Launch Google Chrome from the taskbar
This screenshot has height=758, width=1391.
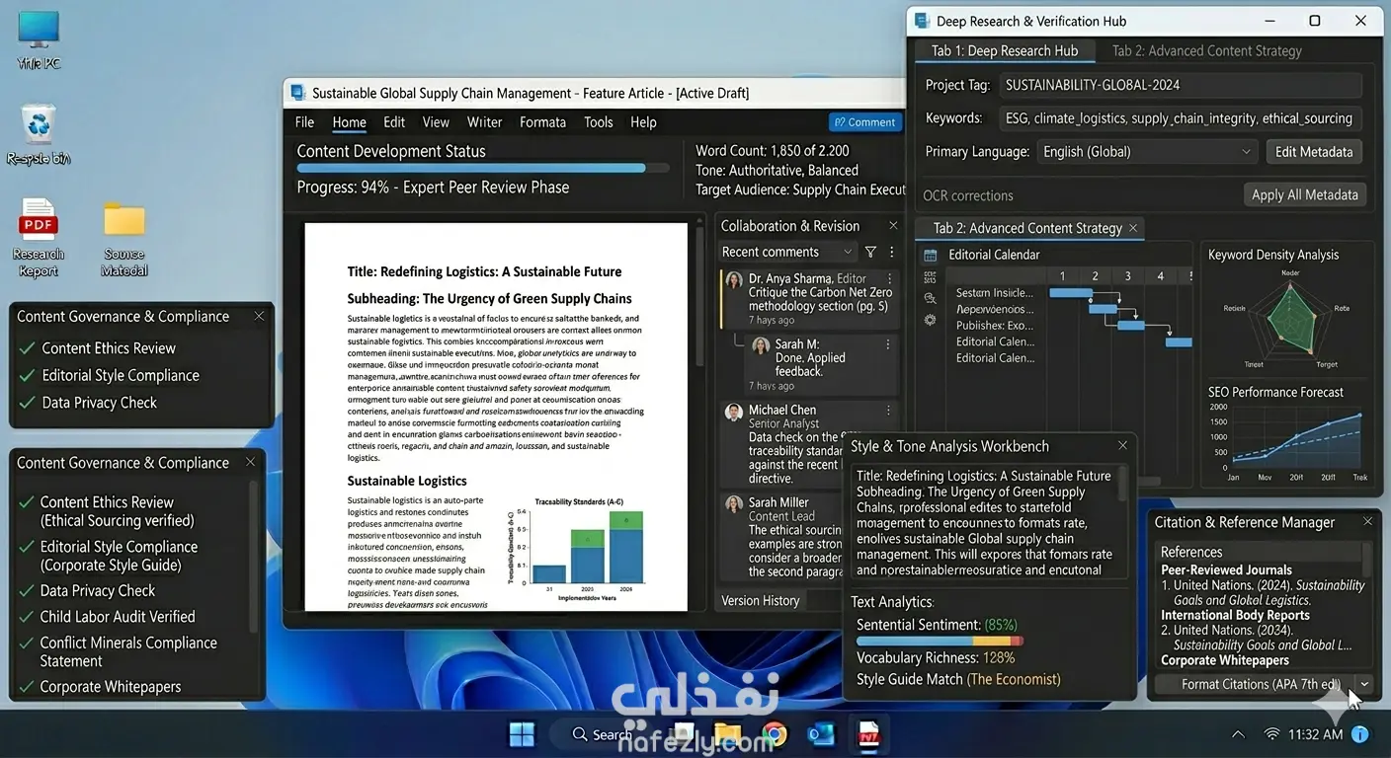click(x=775, y=734)
